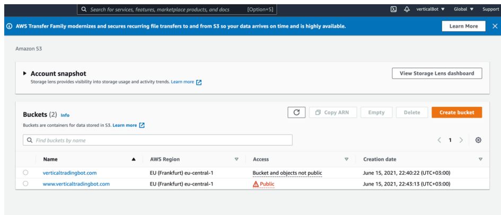Click the Create bucket button
The width and height of the screenshot is (501, 215).
pos(456,112)
